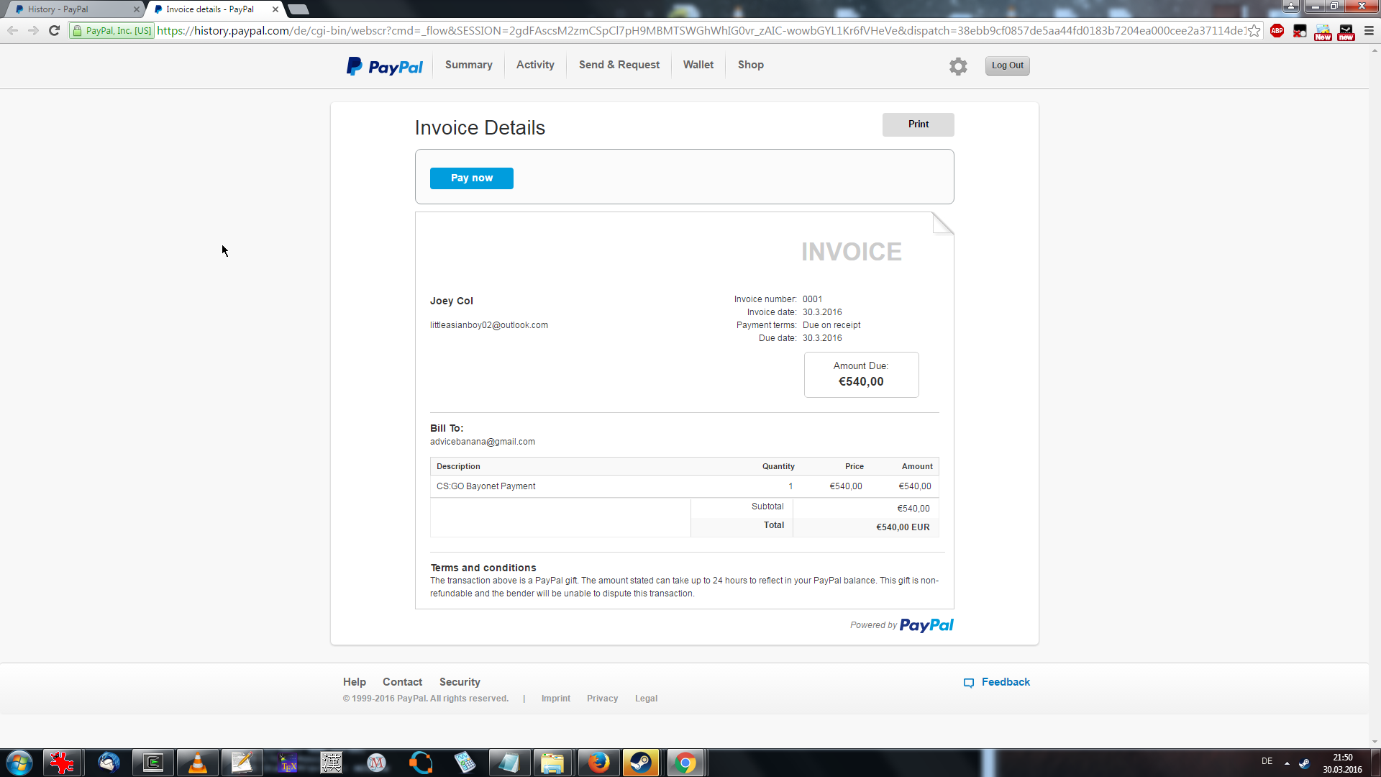Open Steam from the taskbar
The image size is (1381, 777).
(x=640, y=763)
